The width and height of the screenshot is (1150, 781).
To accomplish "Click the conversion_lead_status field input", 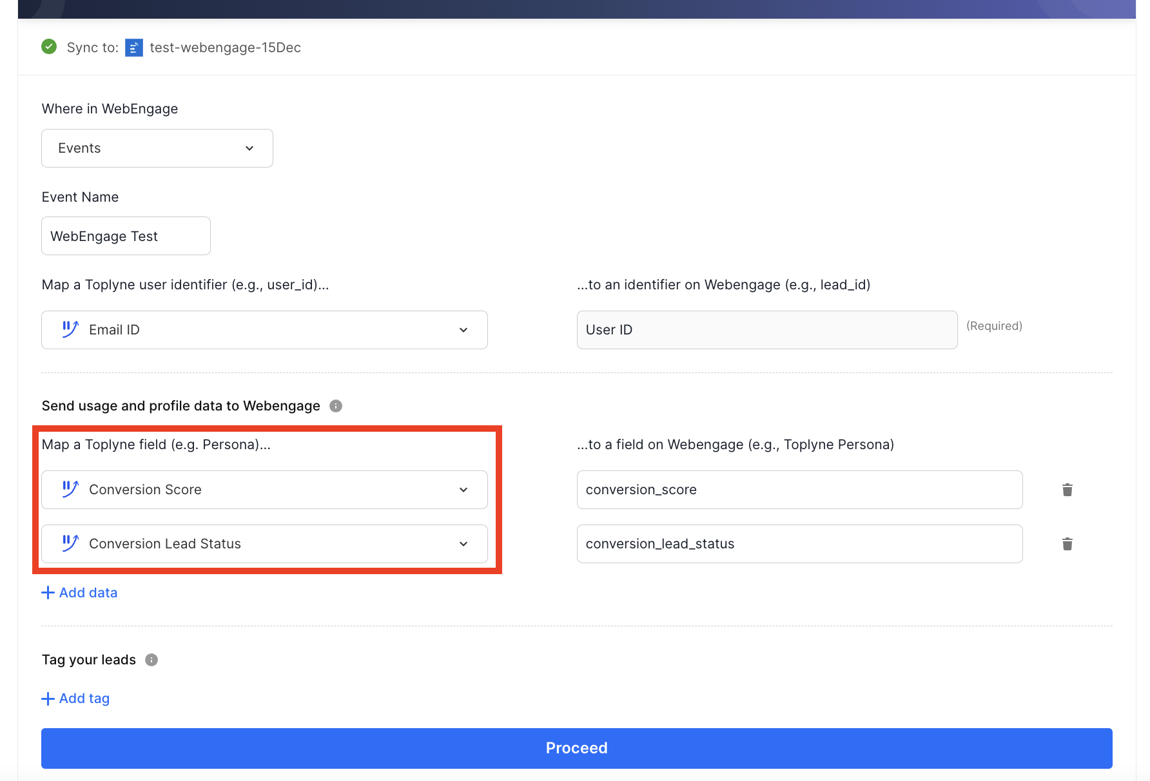I will [800, 544].
